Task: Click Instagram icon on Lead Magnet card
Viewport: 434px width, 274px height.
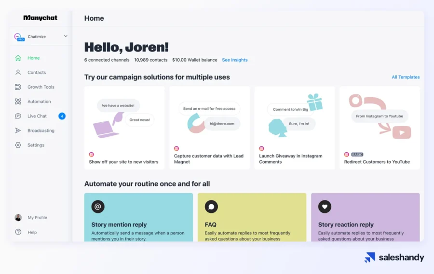Action: [x=176, y=148]
